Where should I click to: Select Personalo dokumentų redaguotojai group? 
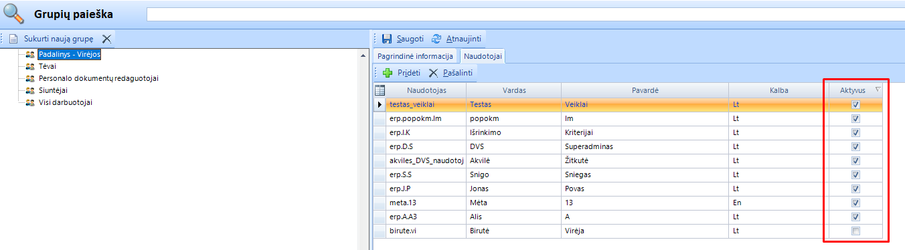98,78
